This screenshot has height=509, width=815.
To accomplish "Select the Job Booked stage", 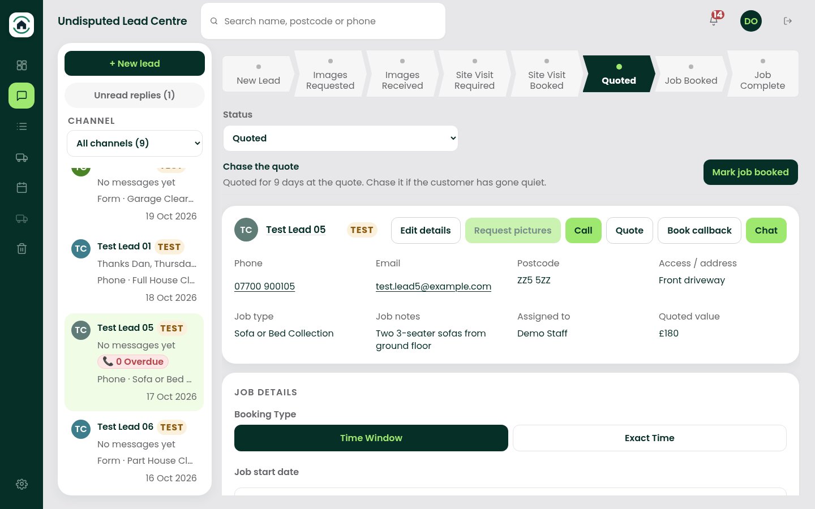I will click(x=691, y=74).
